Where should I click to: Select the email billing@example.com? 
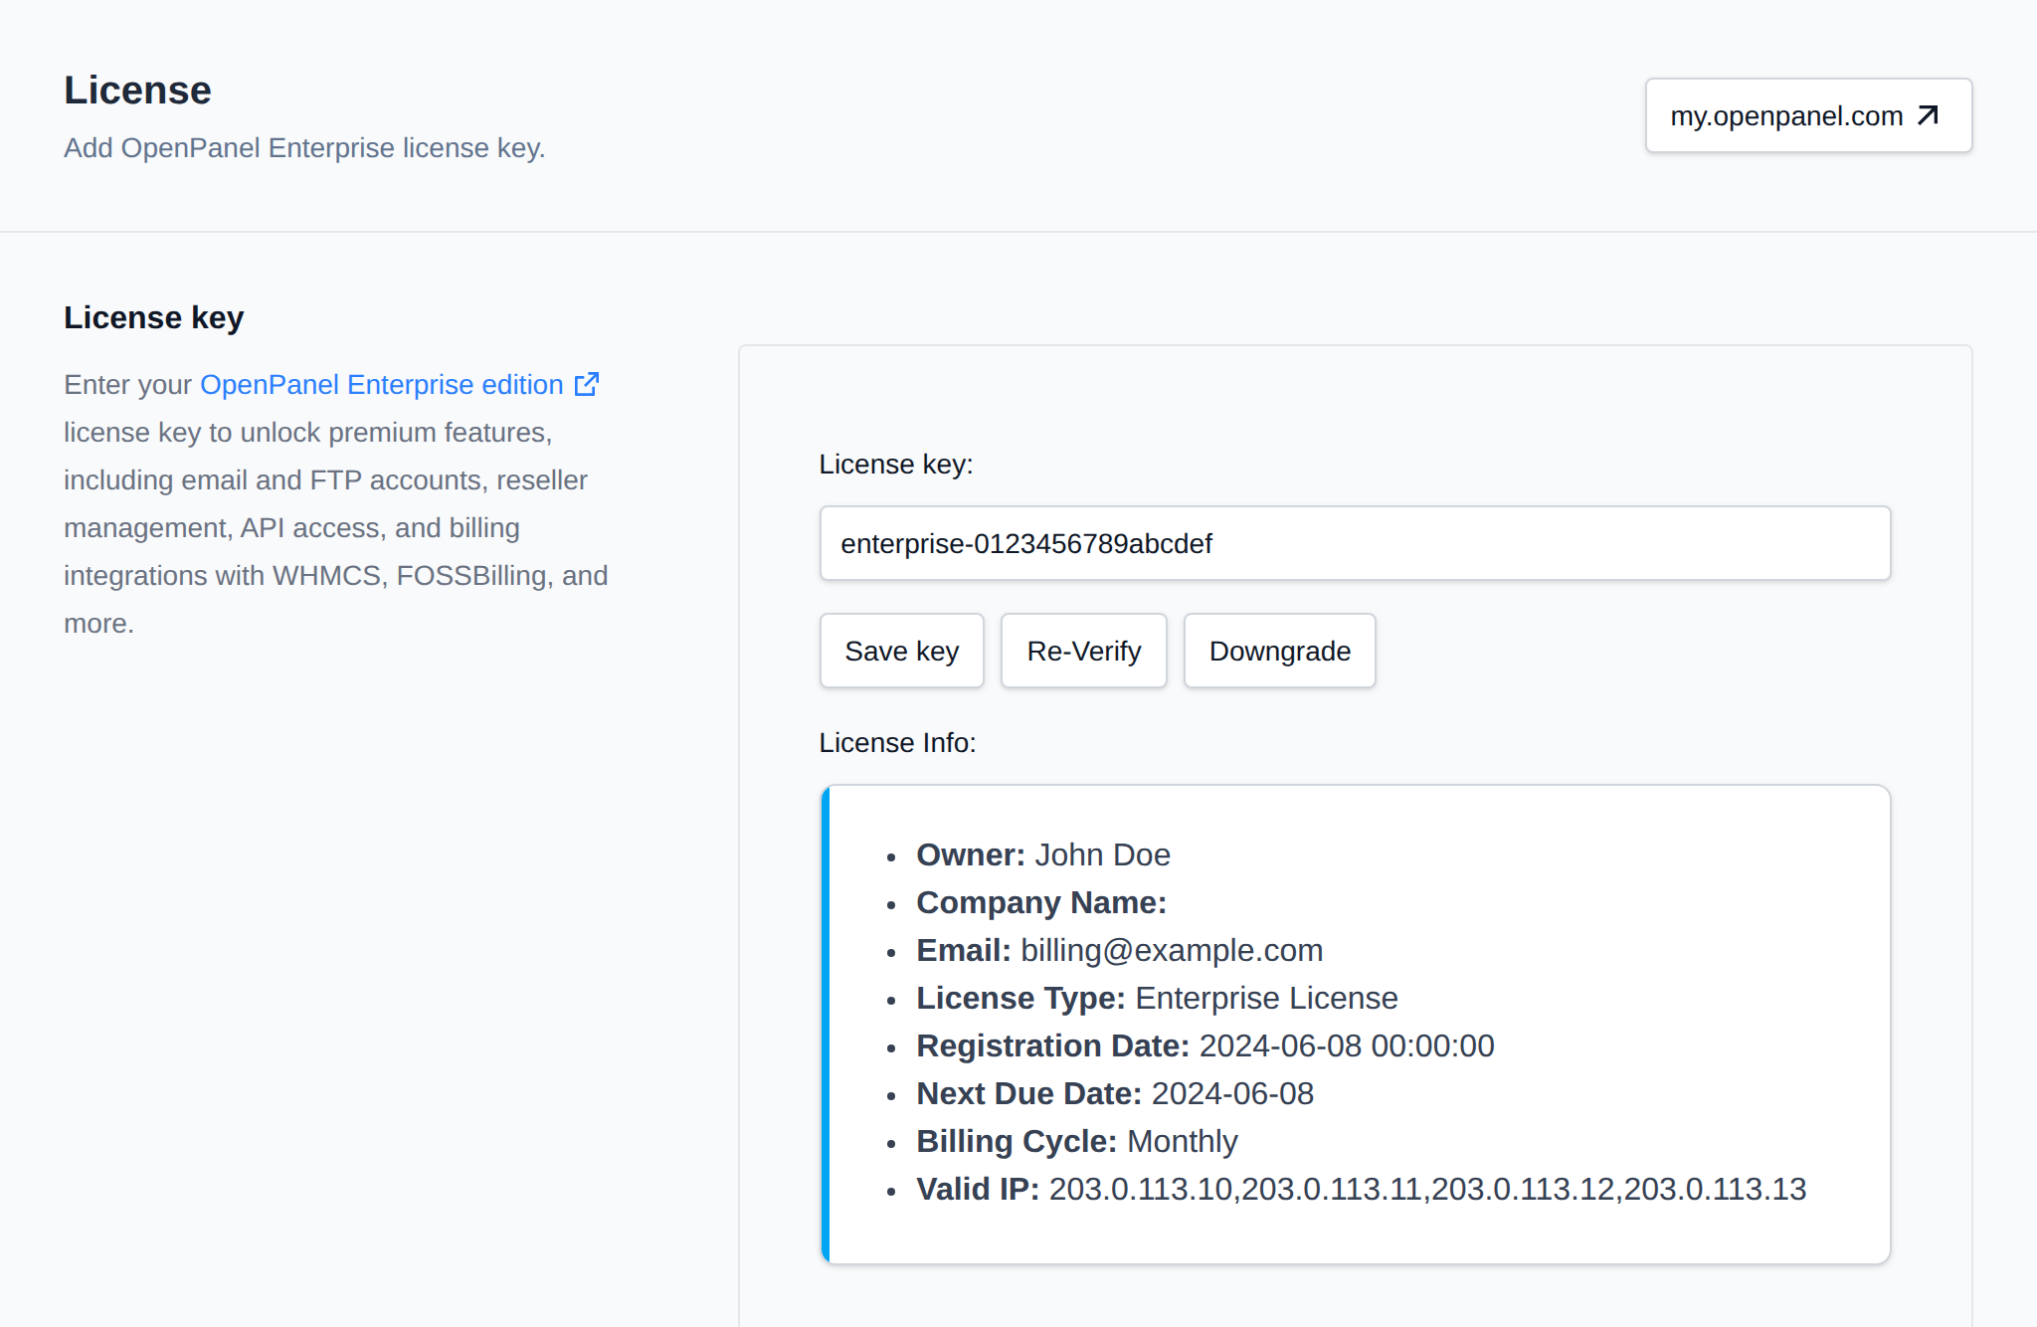pos(1172,950)
